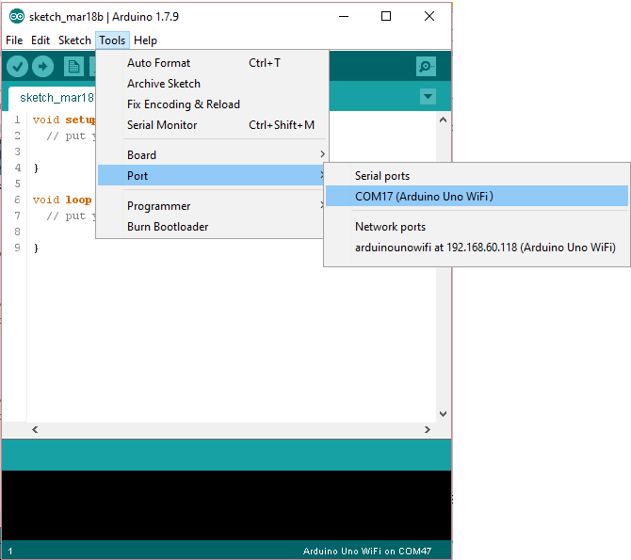Screen dimensions: 631x560
Task: Click the Verify checkmark icon
Action: click(x=17, y=66)
